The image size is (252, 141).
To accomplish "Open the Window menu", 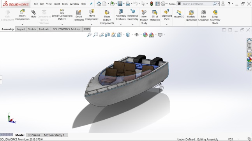I will [x=74, y=3].
